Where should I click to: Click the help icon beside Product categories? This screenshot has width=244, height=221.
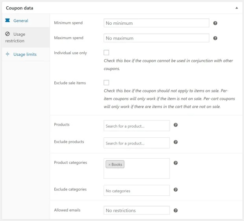pyautogui.click(x=176, y=163)
